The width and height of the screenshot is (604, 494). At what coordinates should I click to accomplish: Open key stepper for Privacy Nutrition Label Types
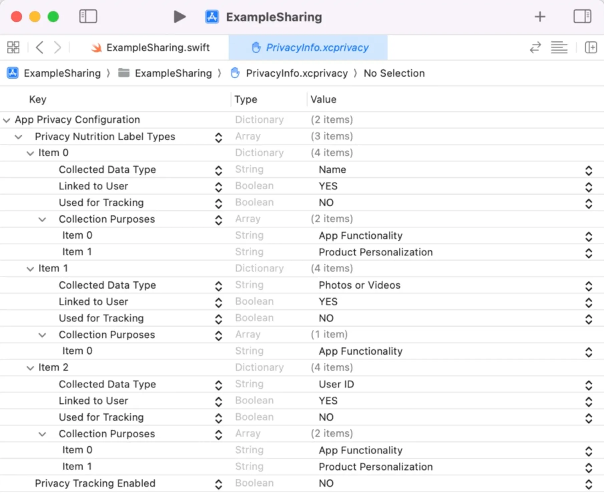219,137
